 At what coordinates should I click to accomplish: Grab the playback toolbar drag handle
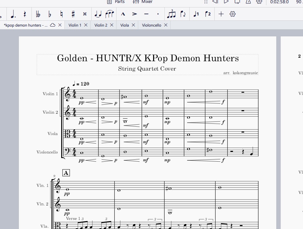click(206, 2)
